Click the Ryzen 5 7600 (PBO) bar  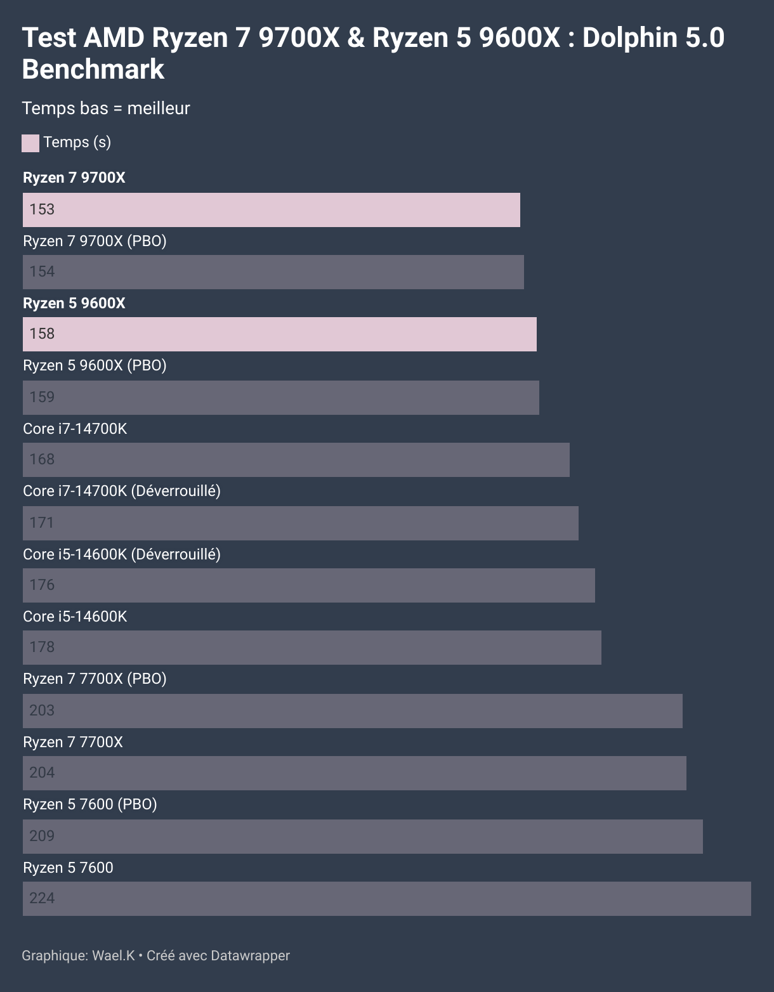[363, 837]
